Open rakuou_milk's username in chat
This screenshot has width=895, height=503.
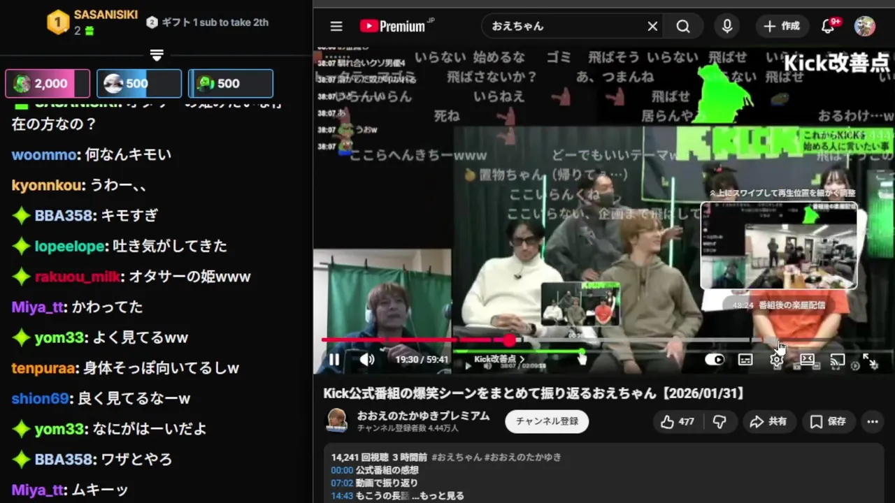[x=78, y=277]
